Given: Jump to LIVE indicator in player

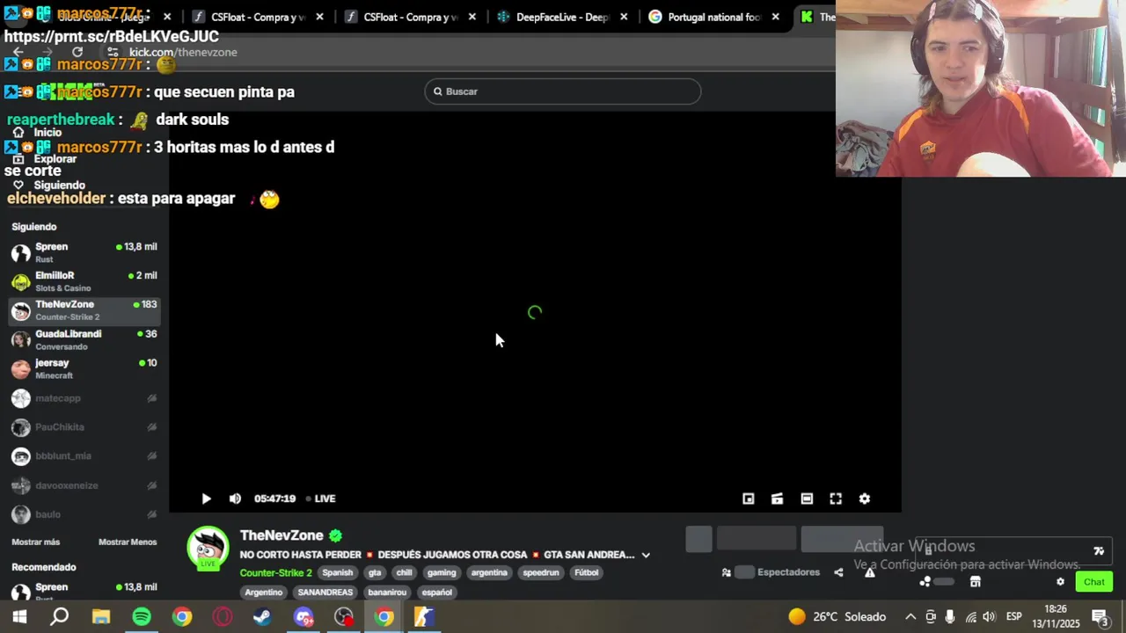Looking at the screenshot, I should 320,498.
